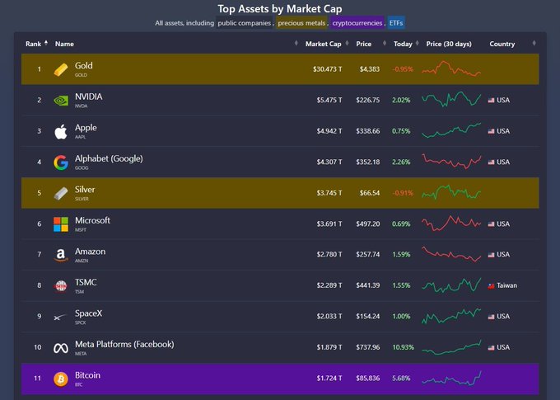
Task: Click USA flag in Alphabet row
Action: (491, 162)
